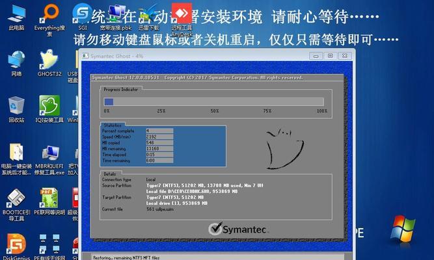
Task: Click the Speed value 2192
Action: (159, 136)
